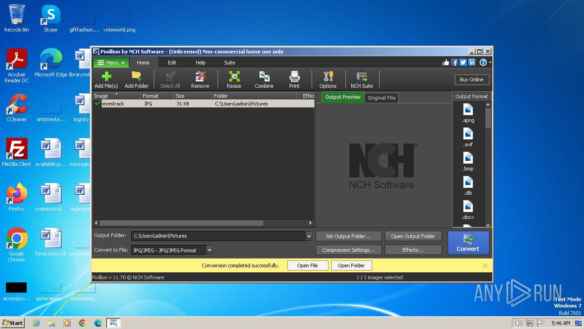Launch the Combine images tool
The width and height of the screenshot is (584, 329).
(x=264, y=80)
